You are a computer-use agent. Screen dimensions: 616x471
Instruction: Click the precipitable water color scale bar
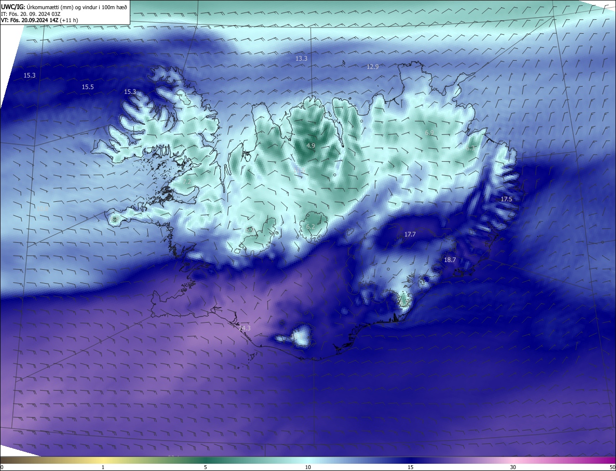coord(308,460)
